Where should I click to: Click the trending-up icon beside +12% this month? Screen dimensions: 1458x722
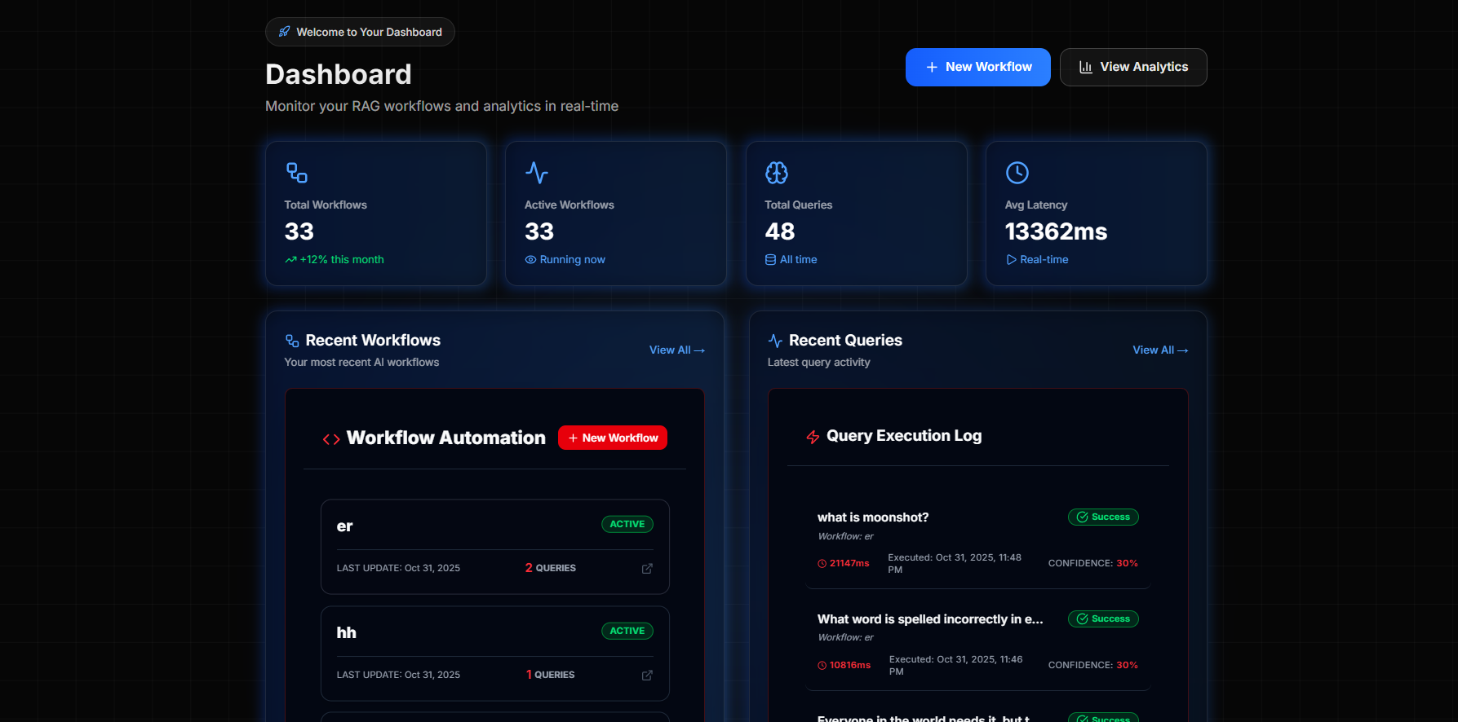tap(290, 260)
